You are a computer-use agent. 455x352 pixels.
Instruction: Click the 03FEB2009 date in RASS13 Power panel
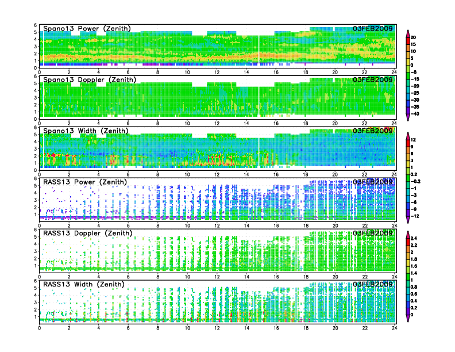pyautogui.click(x=373, y=182)
